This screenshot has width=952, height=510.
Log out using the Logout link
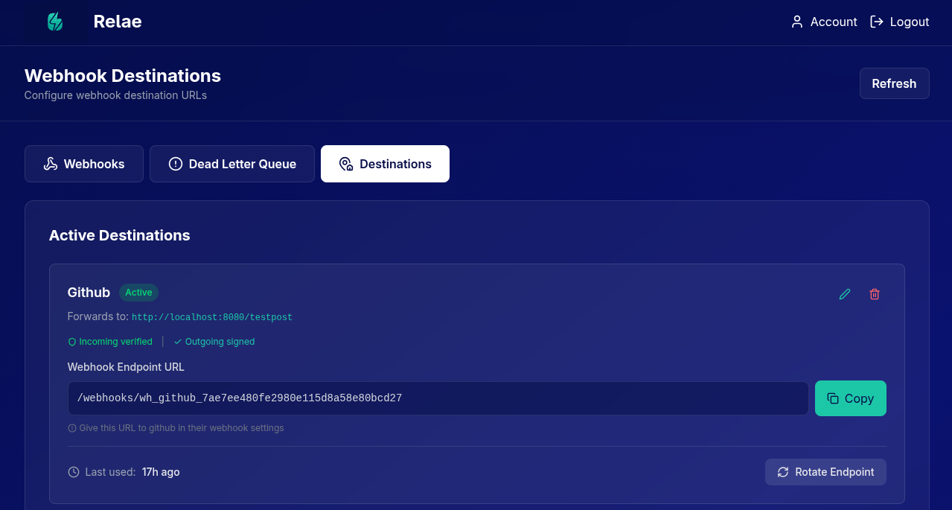[899, 22]
